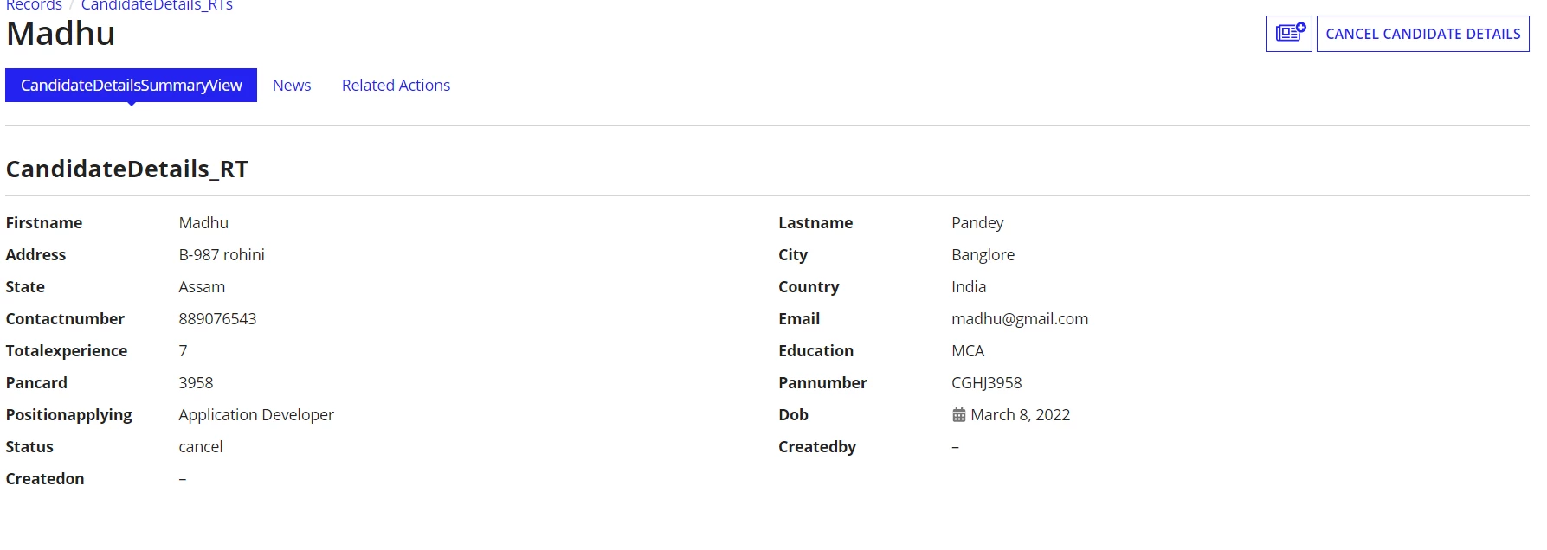Click the contact number 889076543
Screen dimensions: 1547x550
pyautogui.click(x=217, y=318)
